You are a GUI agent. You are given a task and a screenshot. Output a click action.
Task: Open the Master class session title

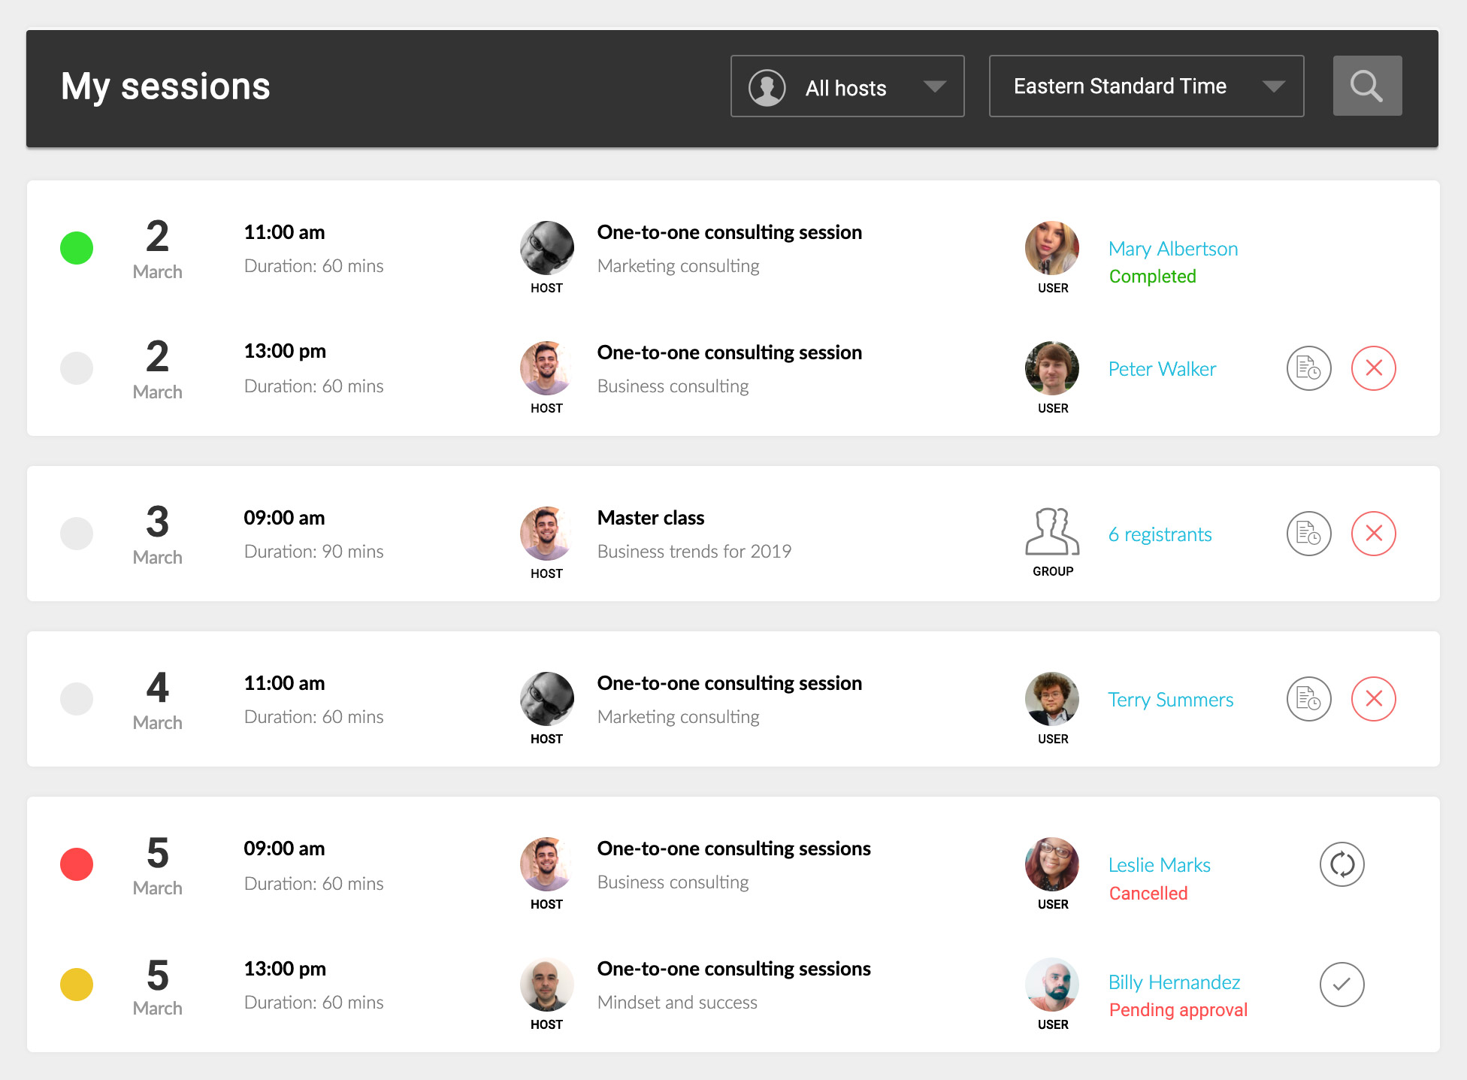coord(651,518)
